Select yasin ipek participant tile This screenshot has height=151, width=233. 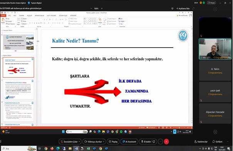pyautogui.click(x=215, y=92)
